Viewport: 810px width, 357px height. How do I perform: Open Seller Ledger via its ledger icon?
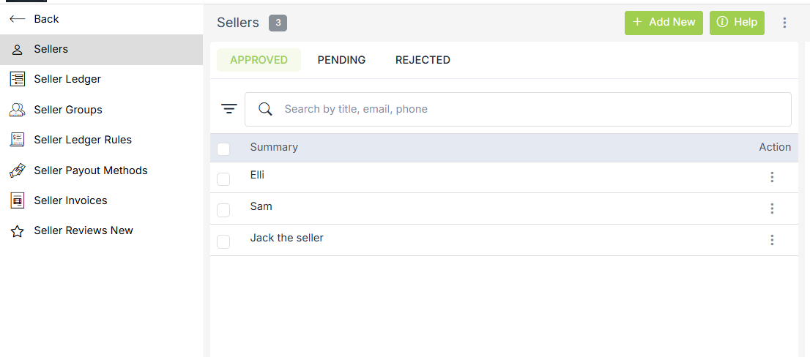click(18, 79)
